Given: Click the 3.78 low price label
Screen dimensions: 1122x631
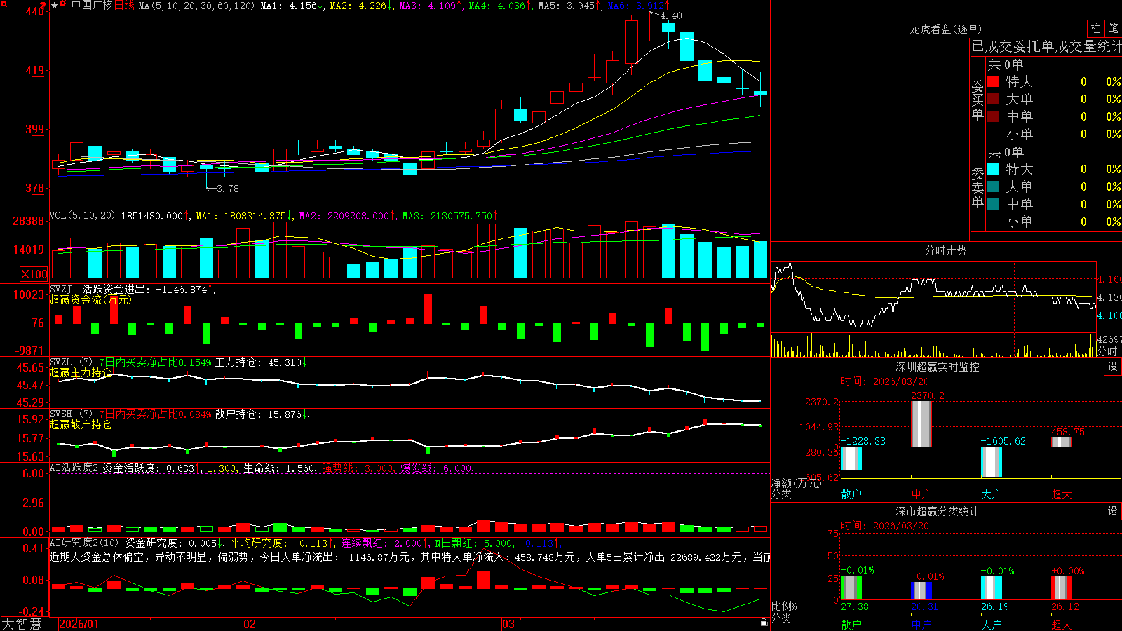Looking at the screenshot, I should click(228, 189).
